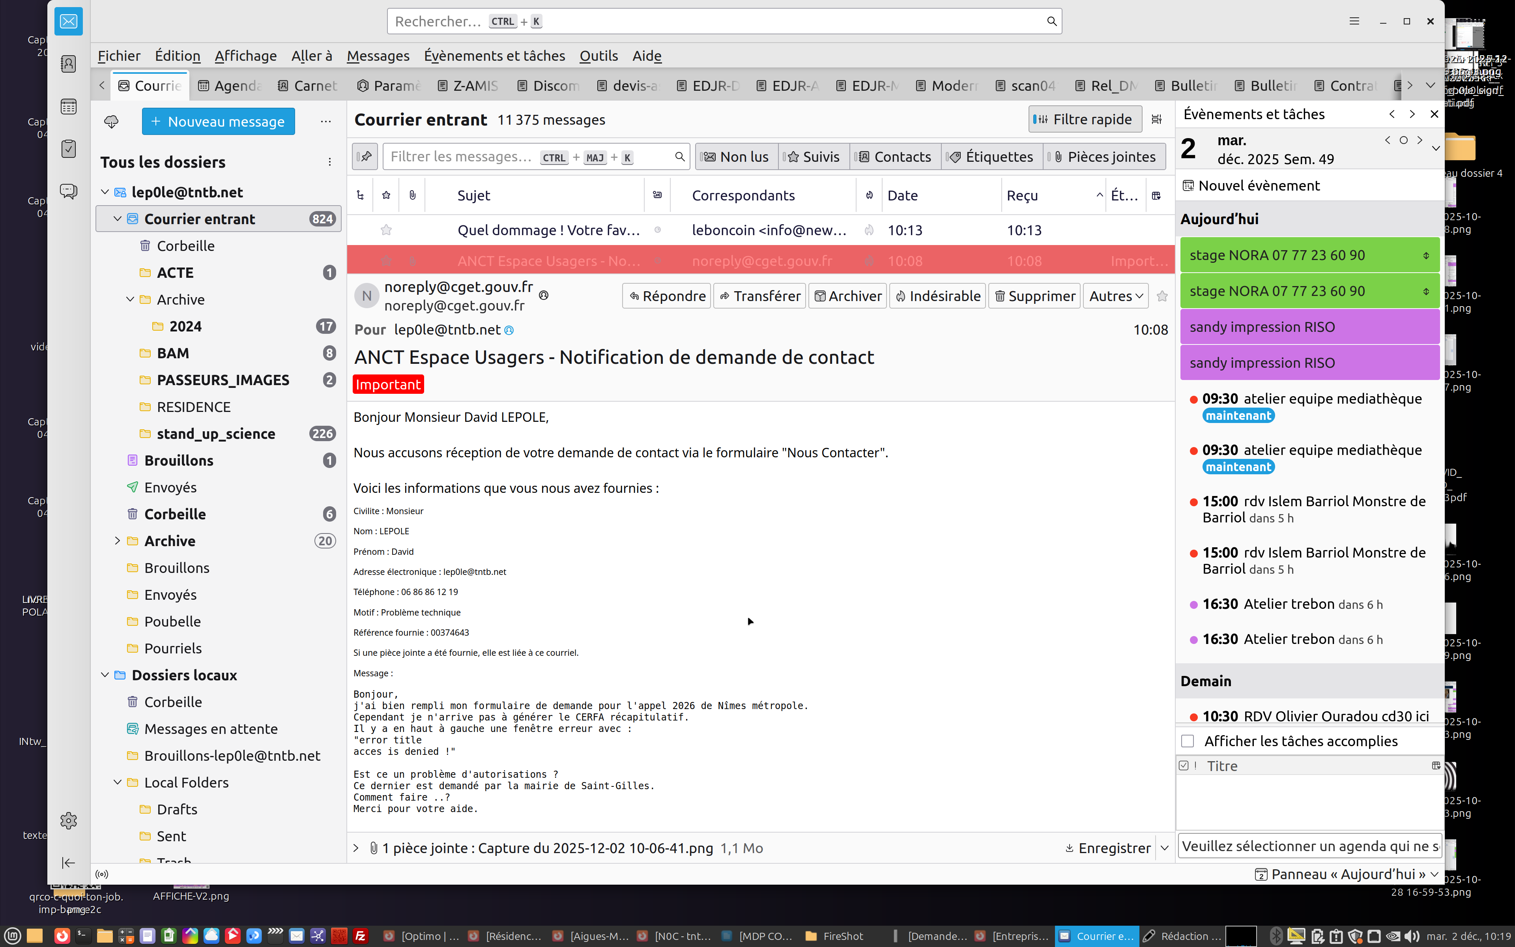
Task: Click the message list display options icon
Action: click(1156, 120)
